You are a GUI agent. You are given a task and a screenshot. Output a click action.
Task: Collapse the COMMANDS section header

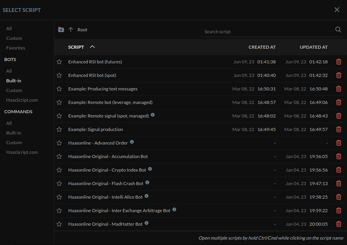point(18,111)
